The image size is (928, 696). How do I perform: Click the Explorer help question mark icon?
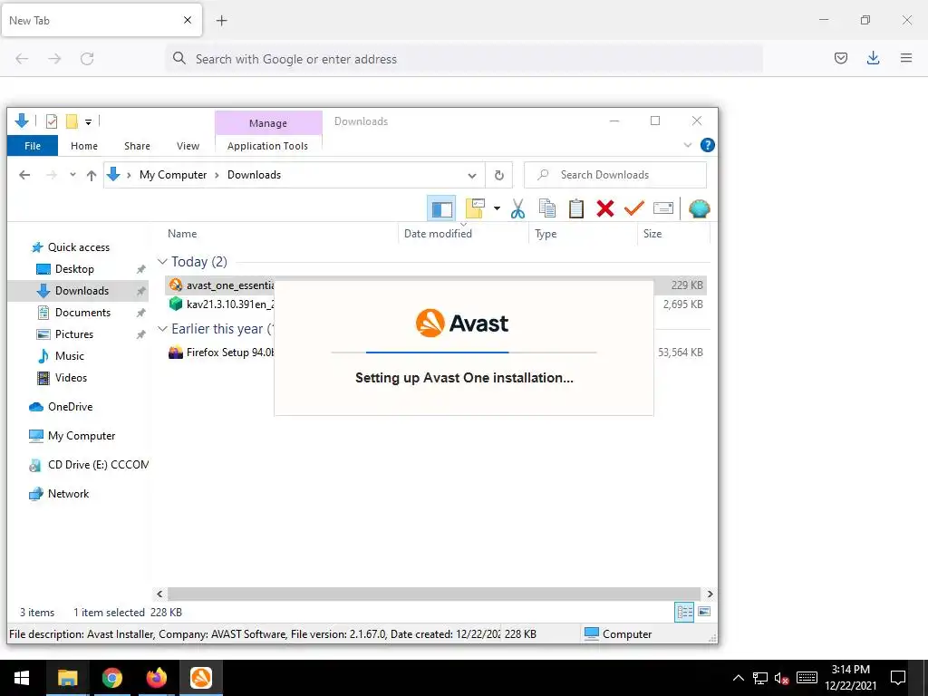coord(707,145)
